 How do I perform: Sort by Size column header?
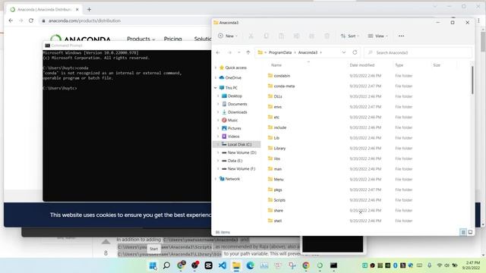coord(437,65)
